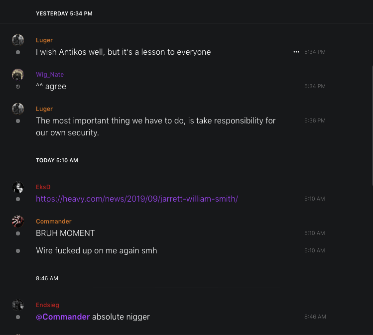Click the "Wire fucked up on me" message
373x335 pixels.
tap(97, 250)
